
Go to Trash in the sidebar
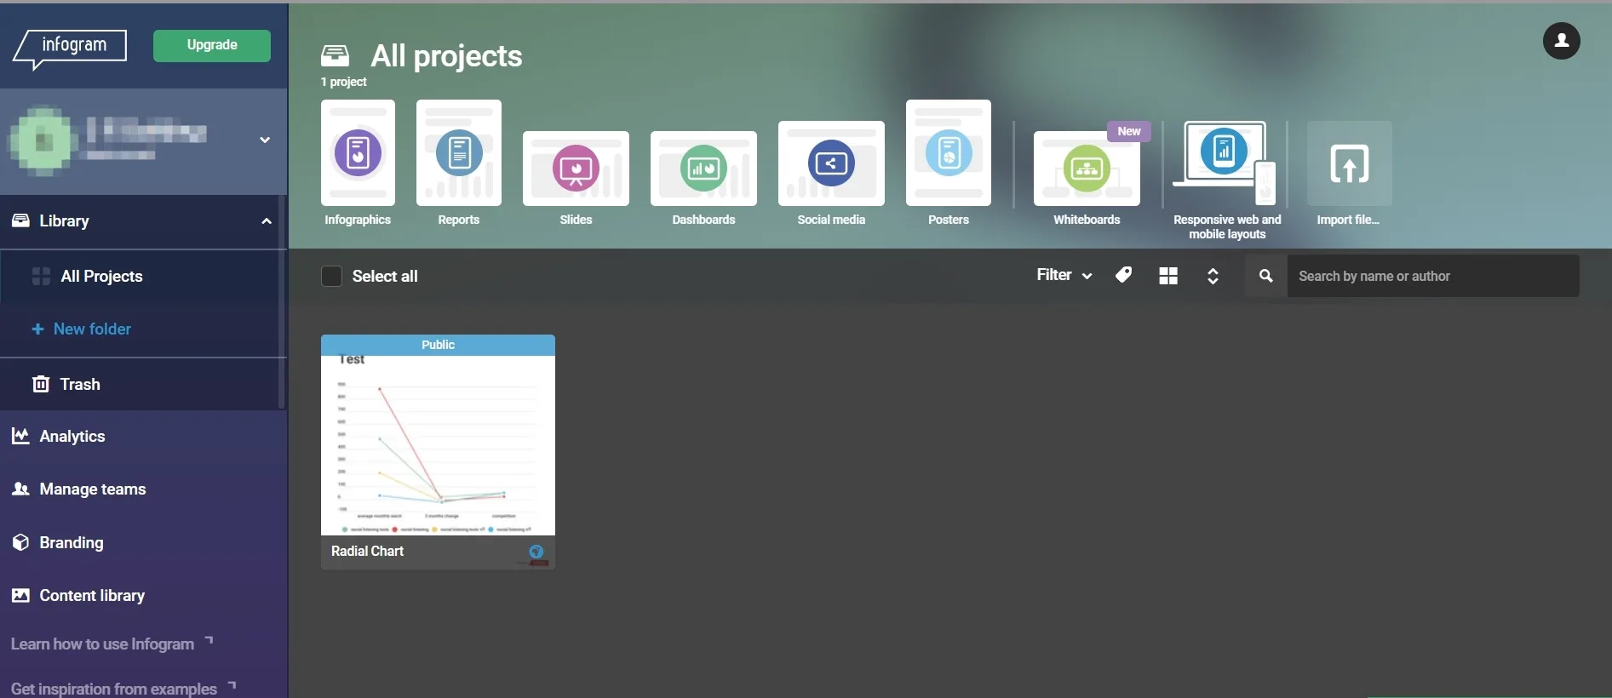pos(79,385)
